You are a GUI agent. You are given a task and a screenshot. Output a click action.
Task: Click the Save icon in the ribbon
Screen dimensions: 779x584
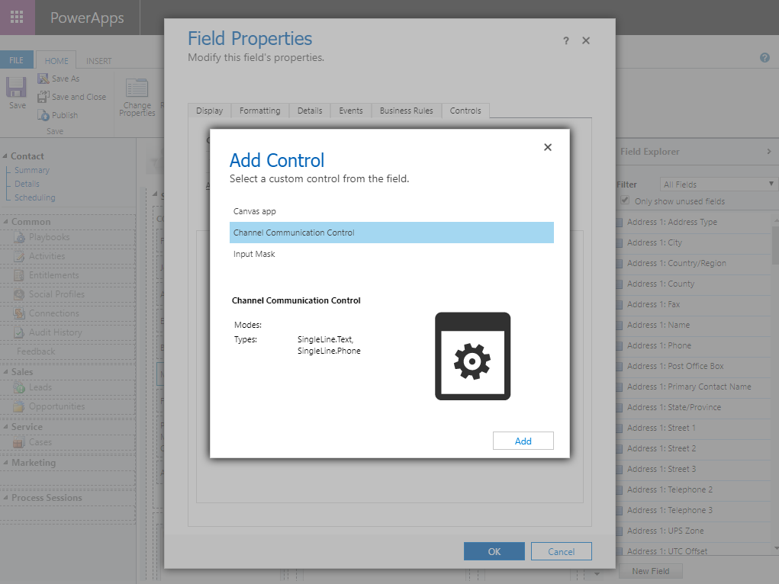tap(16, 88)
